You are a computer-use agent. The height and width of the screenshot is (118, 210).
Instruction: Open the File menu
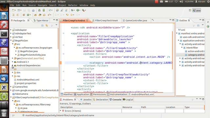coord(12,5)
